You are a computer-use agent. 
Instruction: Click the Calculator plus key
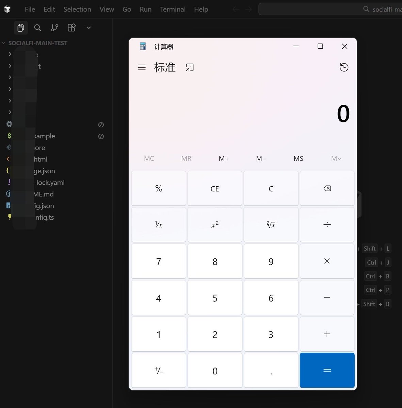(327, 334)
